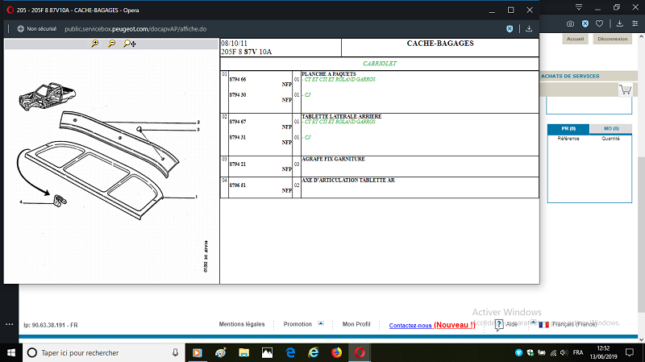Click TABLETTE LATERALE ARRIERE description
This screenshot has width=645, height=362.
(341, 116)
